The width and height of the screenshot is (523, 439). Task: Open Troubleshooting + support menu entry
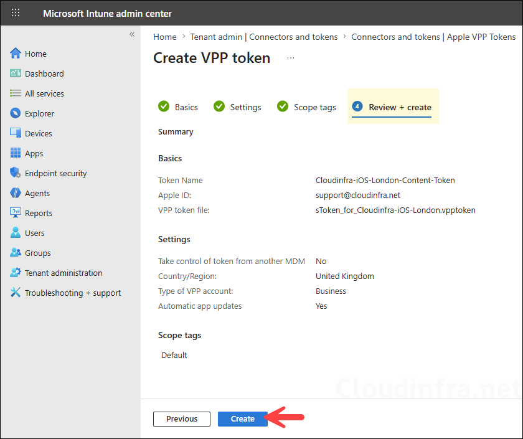[x=73, y=293]
